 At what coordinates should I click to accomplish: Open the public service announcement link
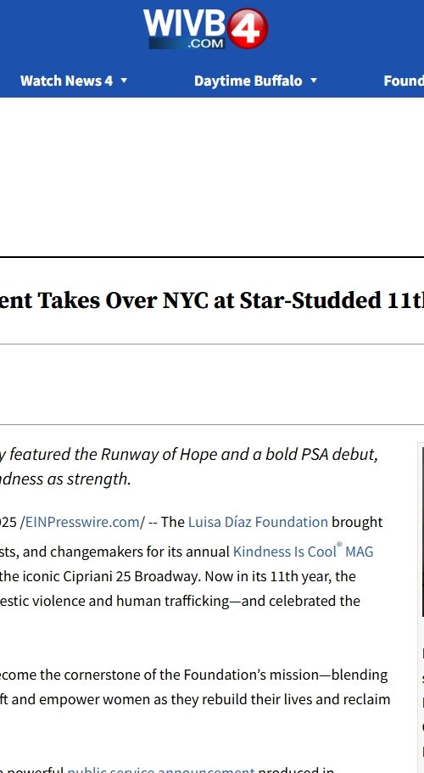[x=161, y=770]
